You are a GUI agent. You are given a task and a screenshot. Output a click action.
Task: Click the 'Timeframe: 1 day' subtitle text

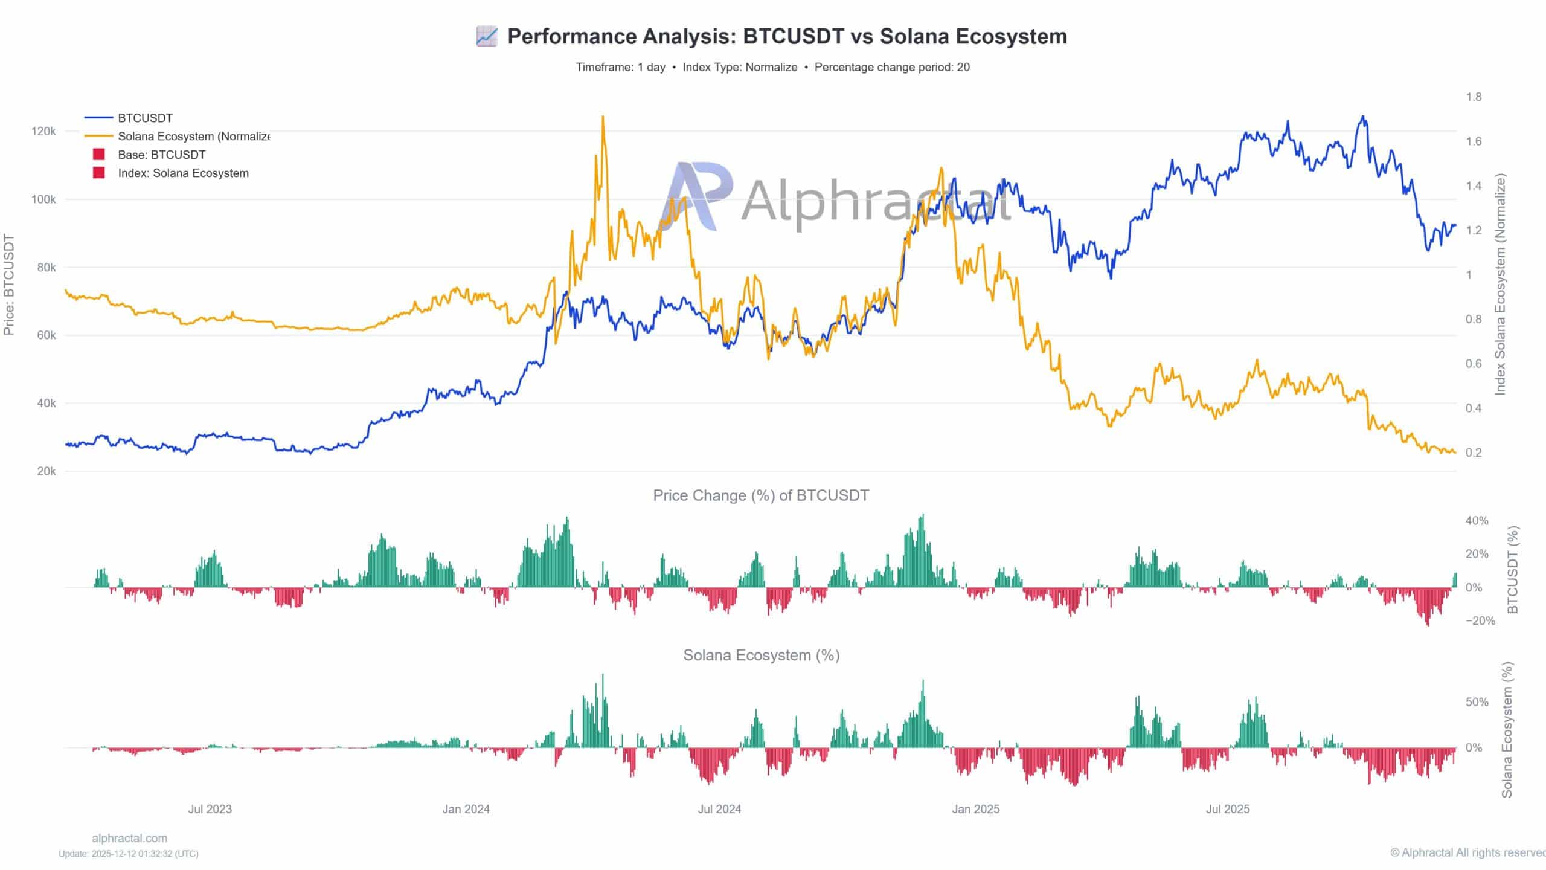pyautogui.click(x=620, y=67)
